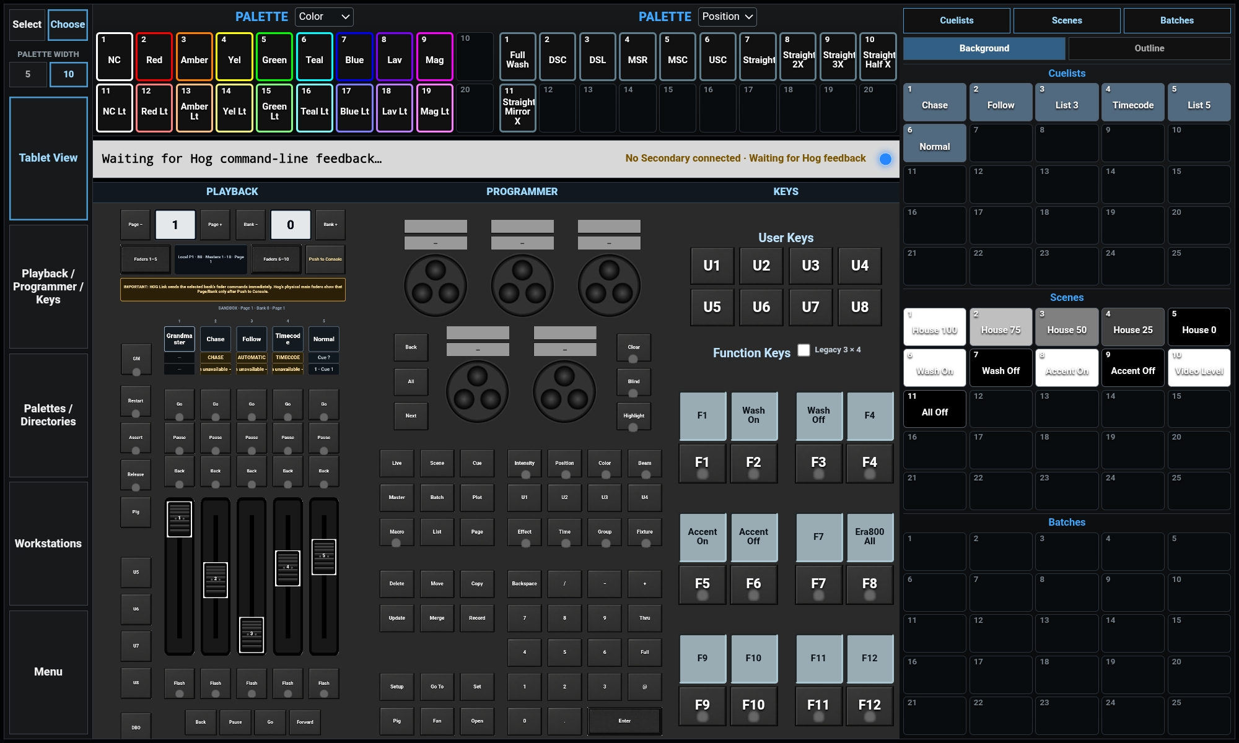
Task: Switch to the Batches tab
Action: (x=1177, y=20)
